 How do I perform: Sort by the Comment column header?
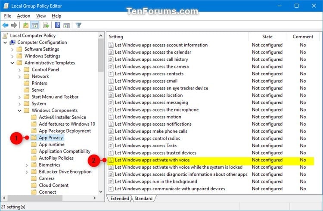(303, 37)
